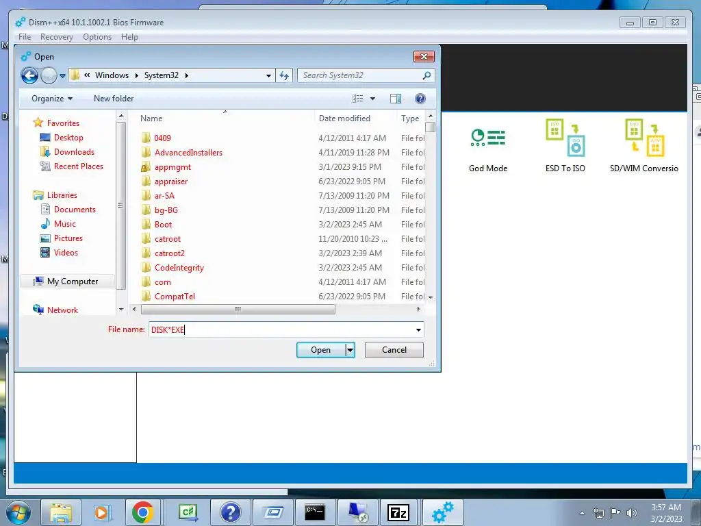Create a New folder
This screenshot has height=526, width=701.
(x=114, y=99)
